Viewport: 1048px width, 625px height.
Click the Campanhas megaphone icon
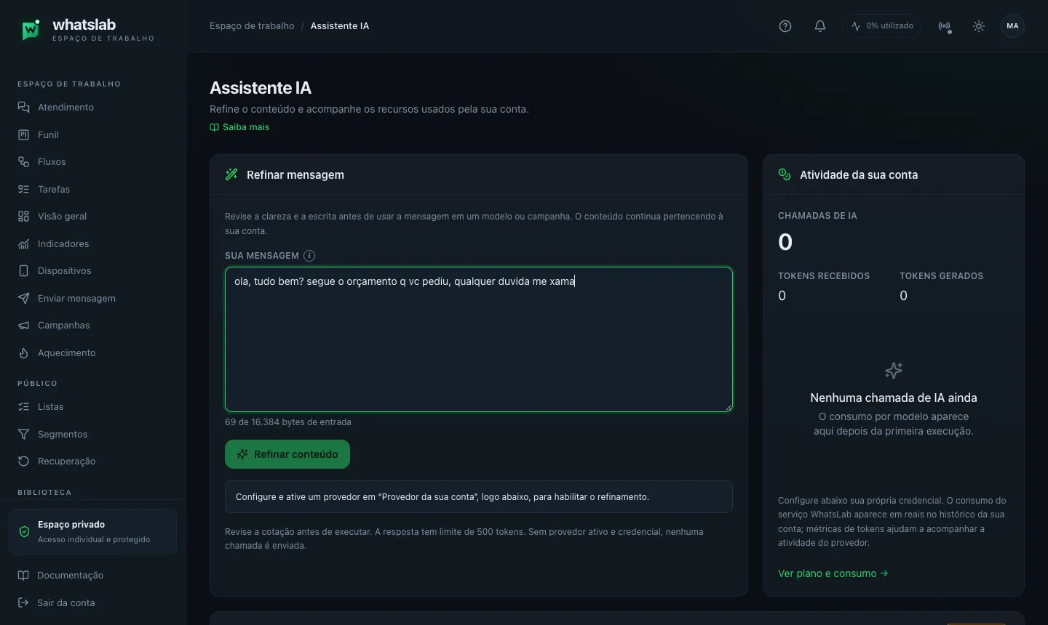click(24, 326)
